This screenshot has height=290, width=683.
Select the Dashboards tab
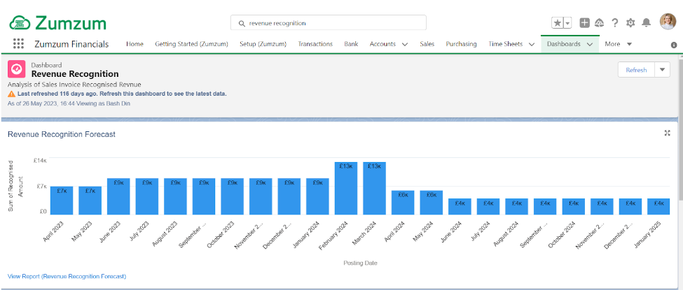pos(564,44)
